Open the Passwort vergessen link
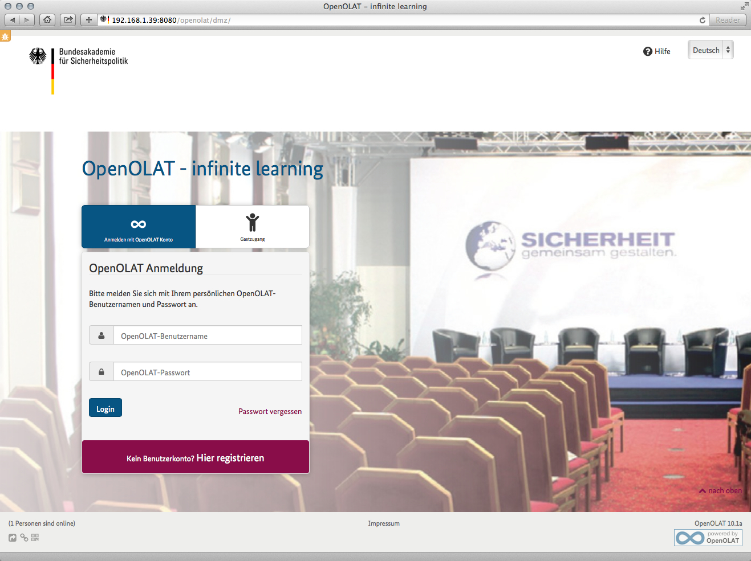 pos(270,411)
